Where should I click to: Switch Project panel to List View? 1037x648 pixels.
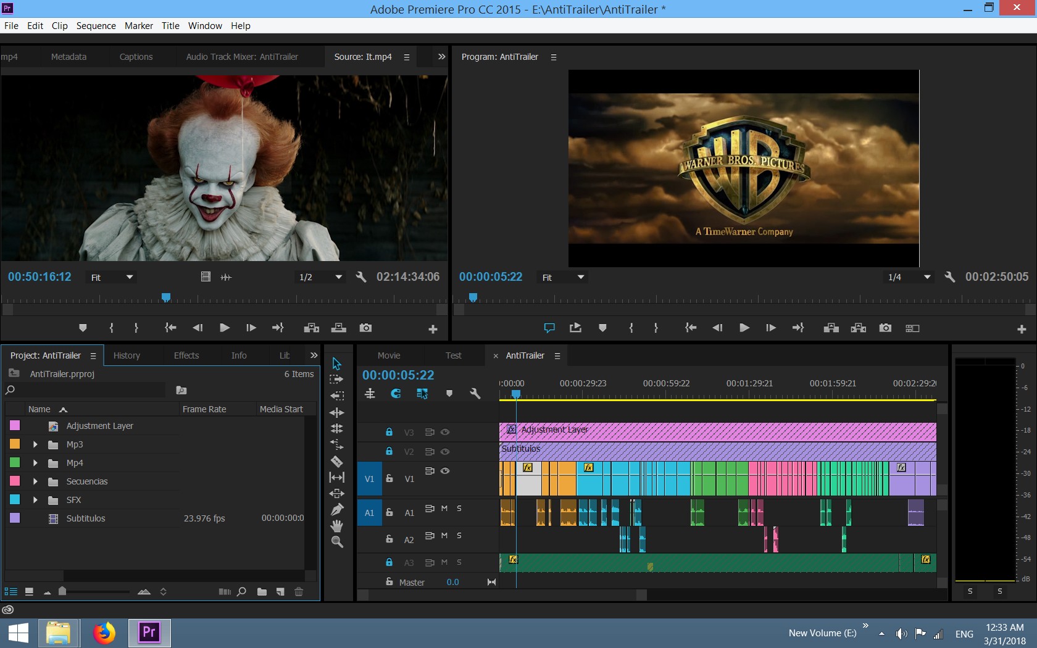click(x=11, y=592)
